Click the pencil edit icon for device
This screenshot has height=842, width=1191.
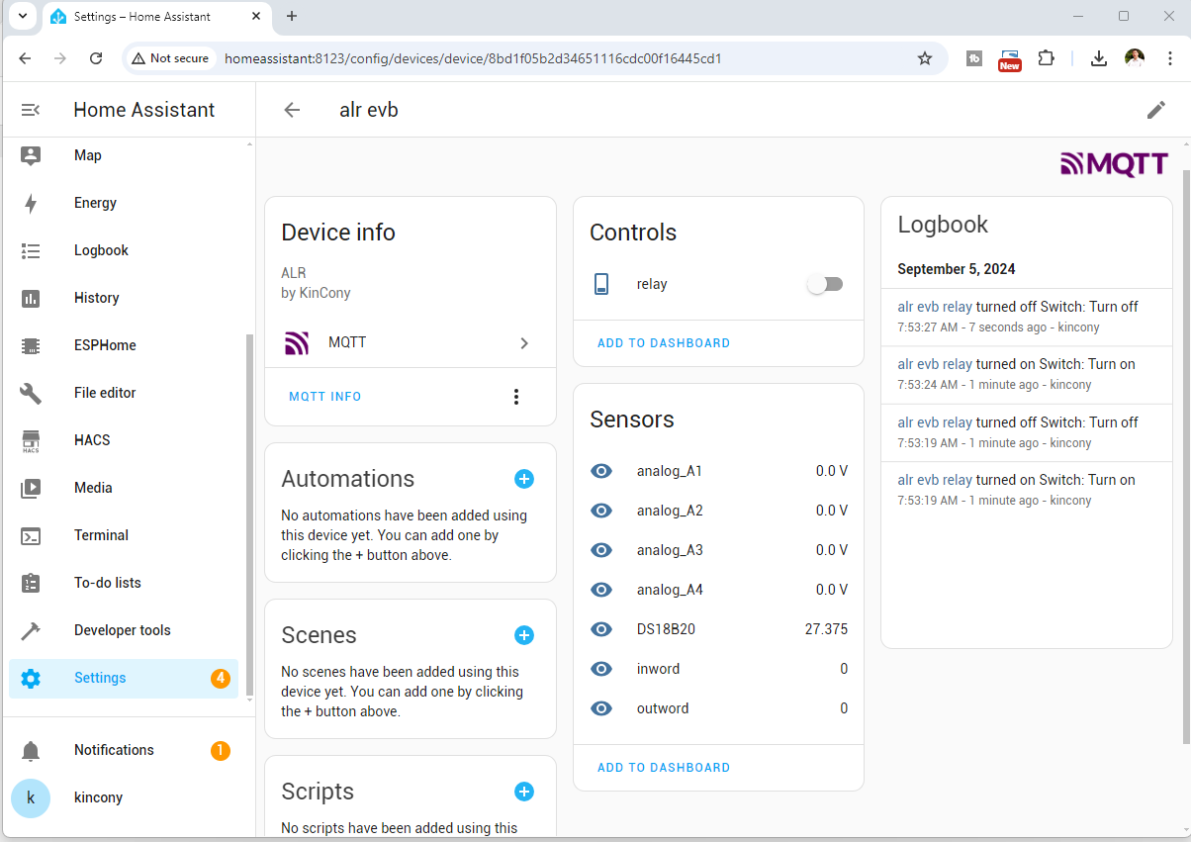point(1155,110)
